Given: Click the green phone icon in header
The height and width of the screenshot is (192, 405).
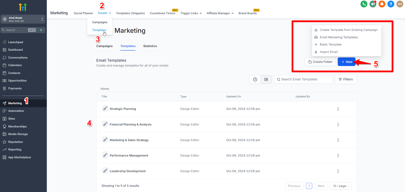Looking at the screenshot, I should (364, 4).
